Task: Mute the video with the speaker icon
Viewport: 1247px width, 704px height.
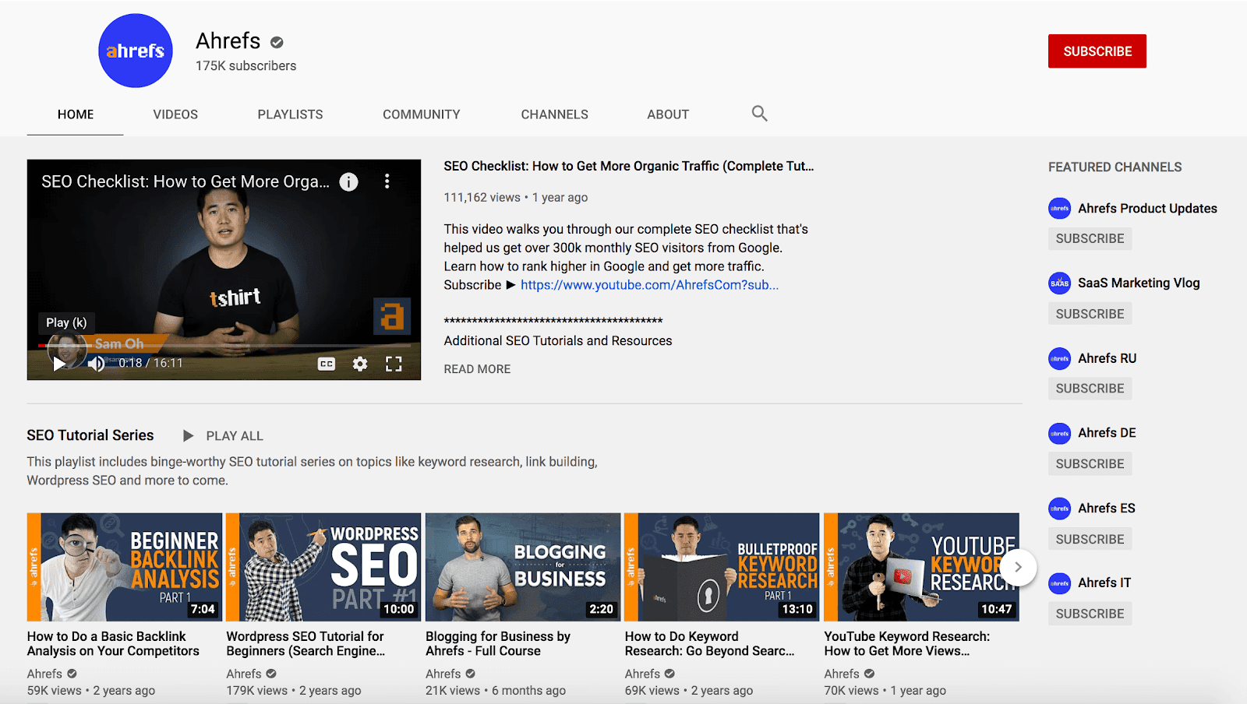Action: coord(96,364)
